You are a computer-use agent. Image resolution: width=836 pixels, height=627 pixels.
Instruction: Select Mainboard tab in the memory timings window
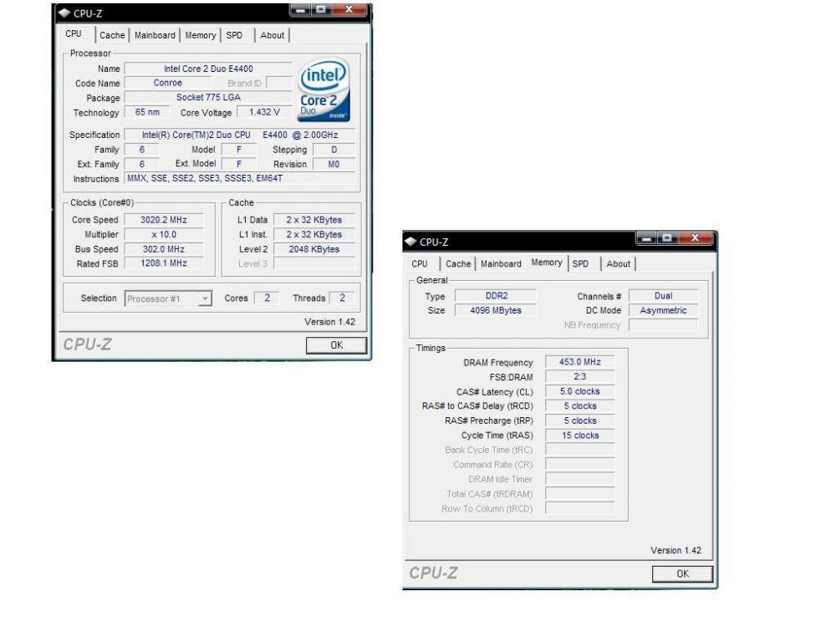(501, 264)
